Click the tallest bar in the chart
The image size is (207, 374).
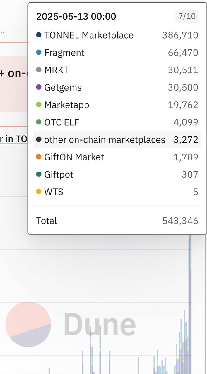click(190, 304)
